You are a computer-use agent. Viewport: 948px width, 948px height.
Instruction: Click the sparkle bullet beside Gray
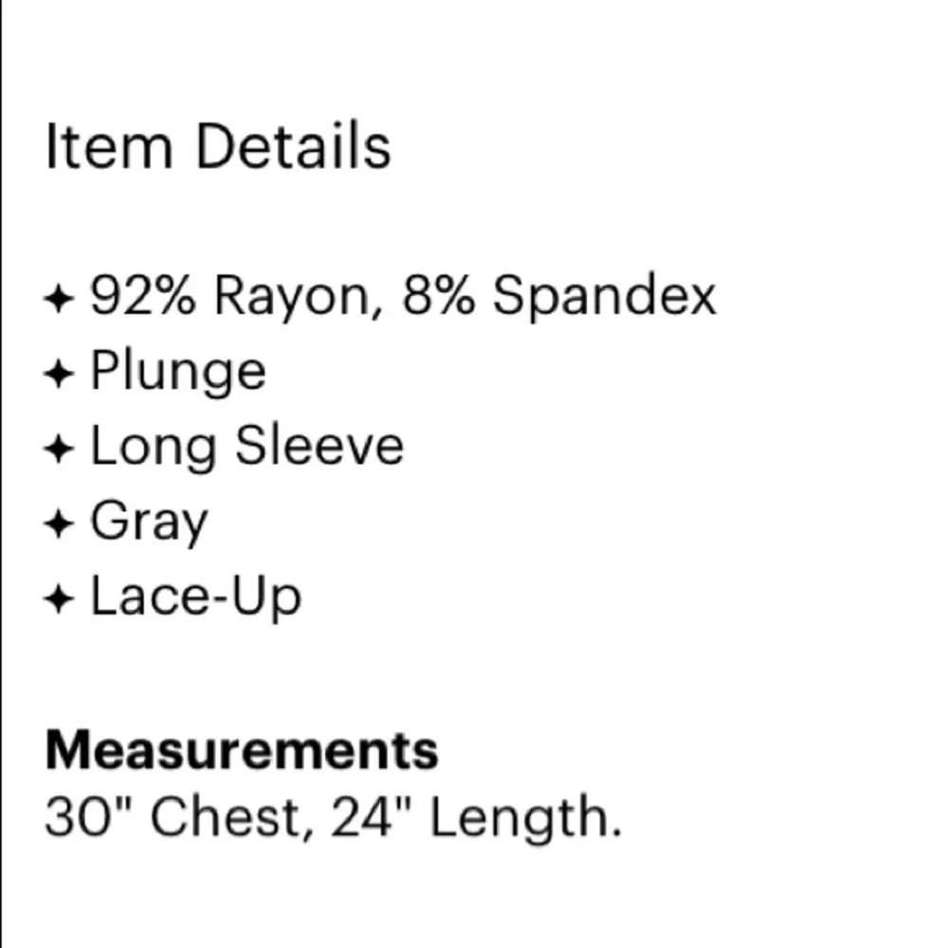tap(59, 524)
